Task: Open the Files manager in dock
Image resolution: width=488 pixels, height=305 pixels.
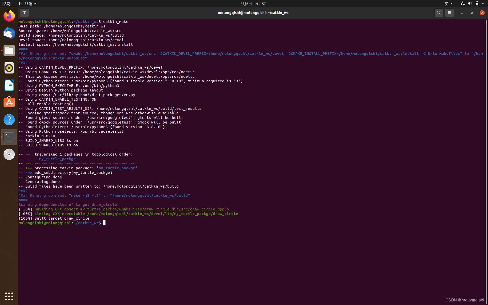Action: [x=9, y=51]
